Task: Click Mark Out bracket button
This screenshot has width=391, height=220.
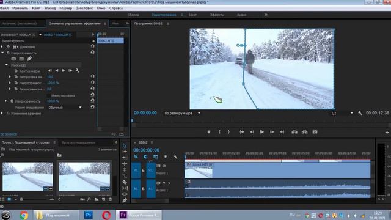Action: [228, 132]
